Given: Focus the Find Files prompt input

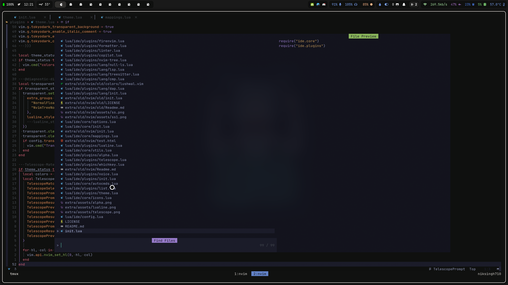Looking at the screenshot, I should pyautogui.click(x=159, y=245).
